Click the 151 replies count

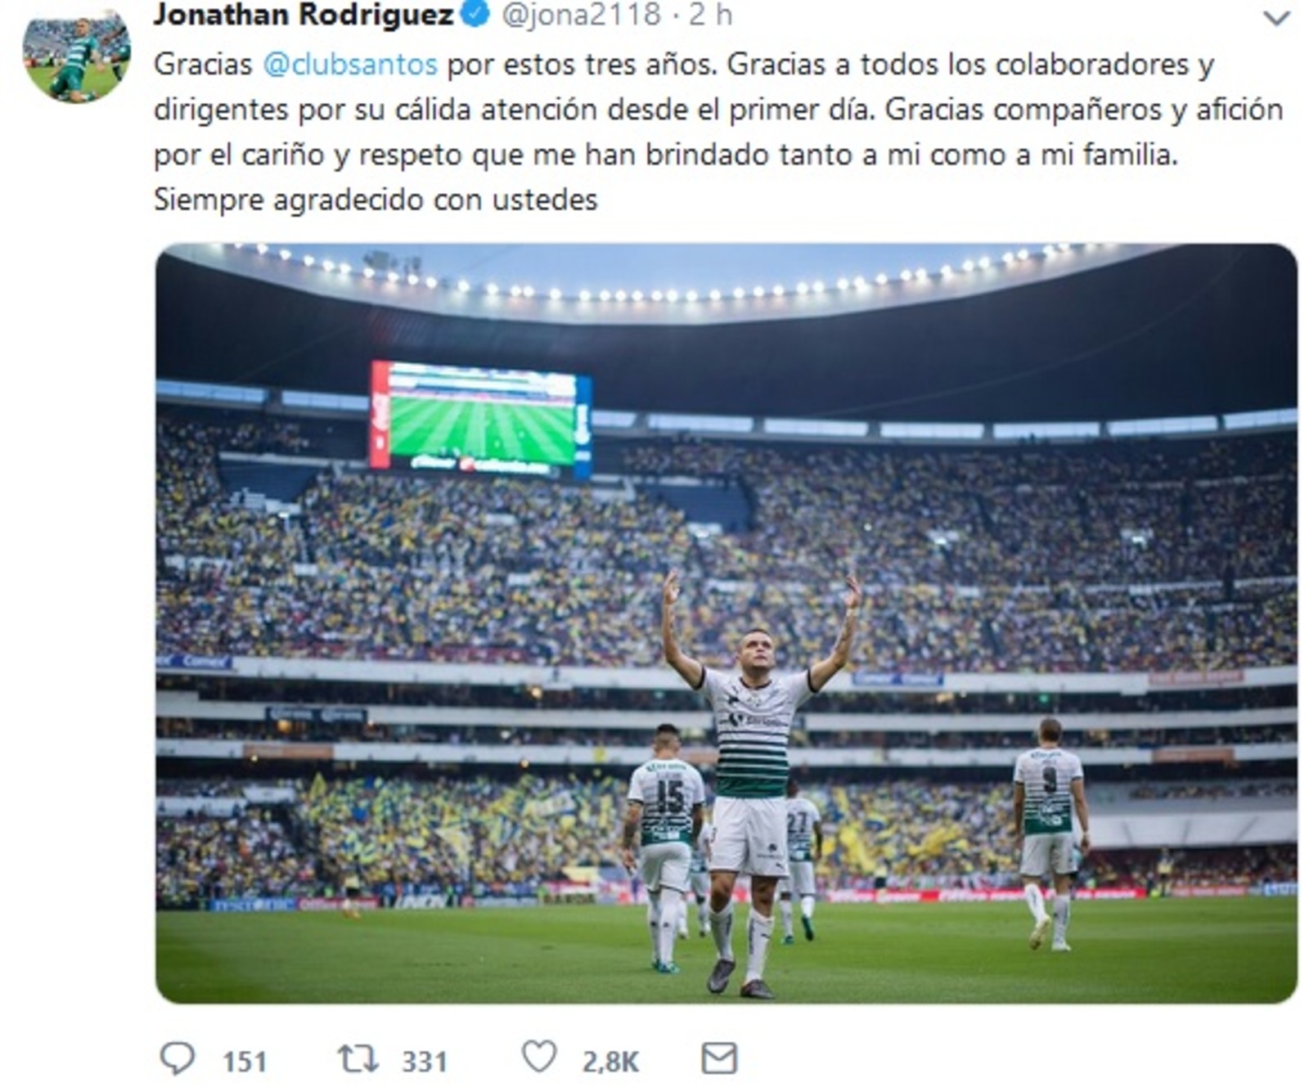pyautogui.click(x=245, y=1062)
